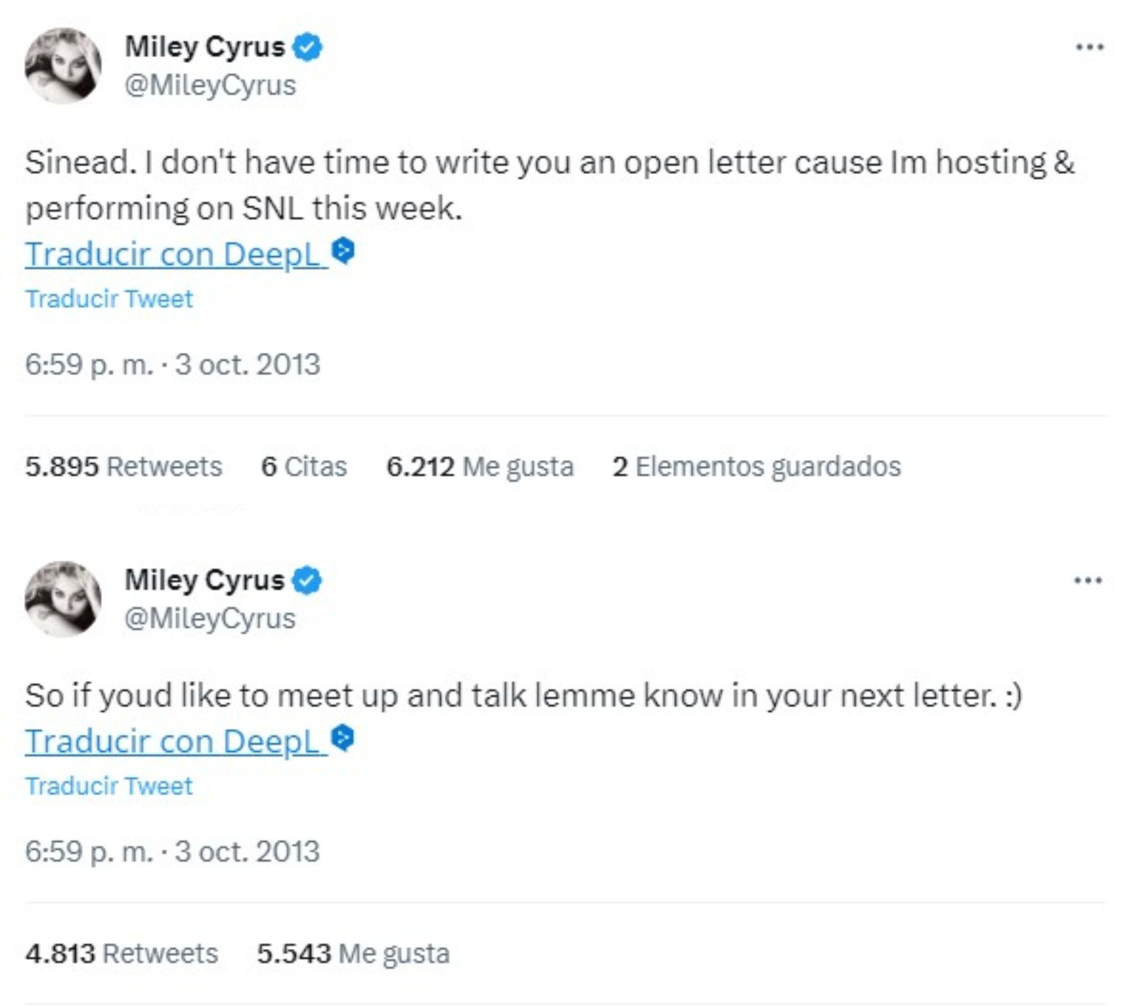Show the 6.212 Me gusta likes

pos(480,466)
